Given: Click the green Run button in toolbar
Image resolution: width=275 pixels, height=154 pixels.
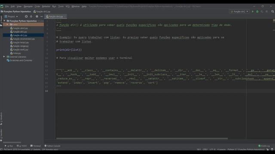Looking at the screenshot, I should click(x=253, y=12).
